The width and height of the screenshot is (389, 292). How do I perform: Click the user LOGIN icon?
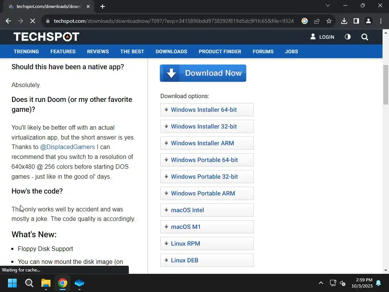[x=313, y=37]
